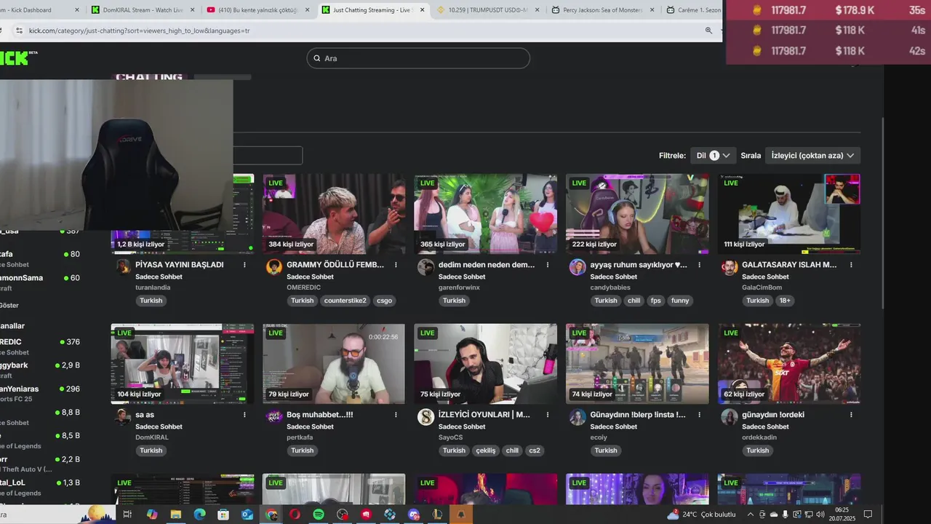The image size is (931, 524).
Task: Click the Ara search field
Action: point(418,58)
